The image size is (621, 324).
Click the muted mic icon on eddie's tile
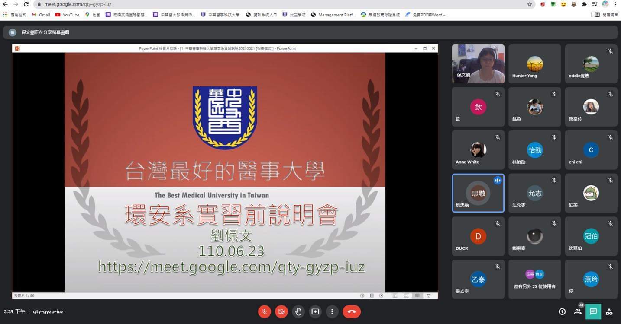pyautogui.click(x=611, y=51)
